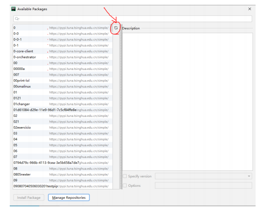The height and width of the screenshot is (208, 264).
Task: Click the Description text area
Action: pos(187,101)
